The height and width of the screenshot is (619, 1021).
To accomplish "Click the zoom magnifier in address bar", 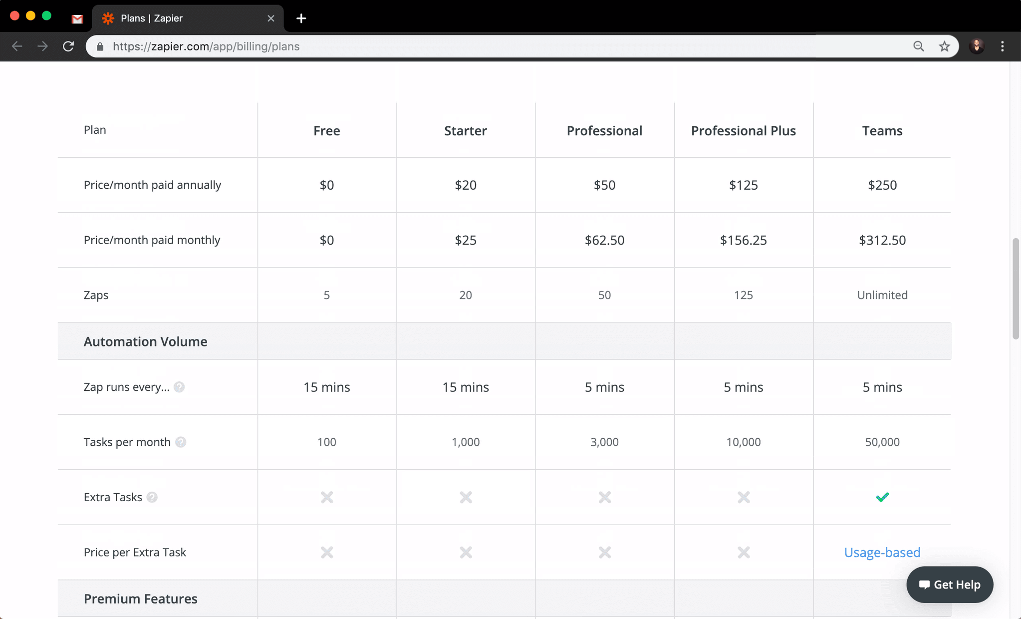I will pyautogui.click(x=918, y=46).
